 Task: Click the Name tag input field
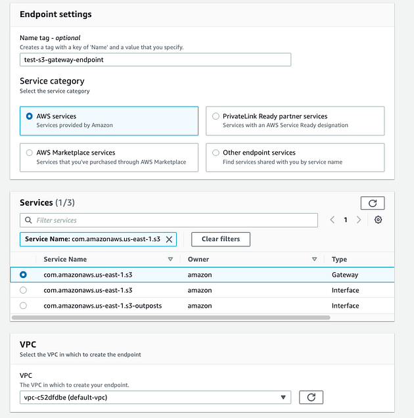pyautogui.click(x=155, y=59)
